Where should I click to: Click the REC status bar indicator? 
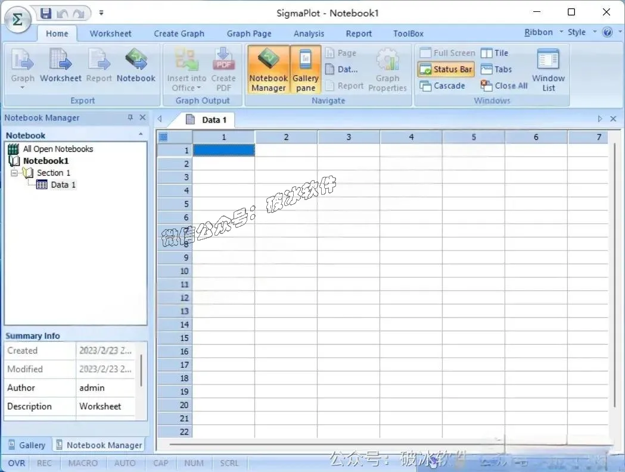tap(44, 463)
